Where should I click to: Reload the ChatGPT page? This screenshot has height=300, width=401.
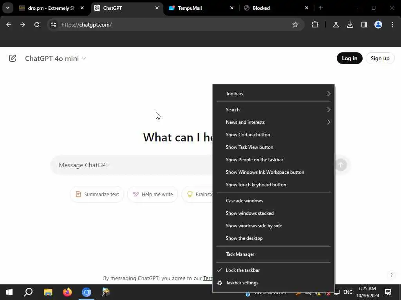point(37,25)
